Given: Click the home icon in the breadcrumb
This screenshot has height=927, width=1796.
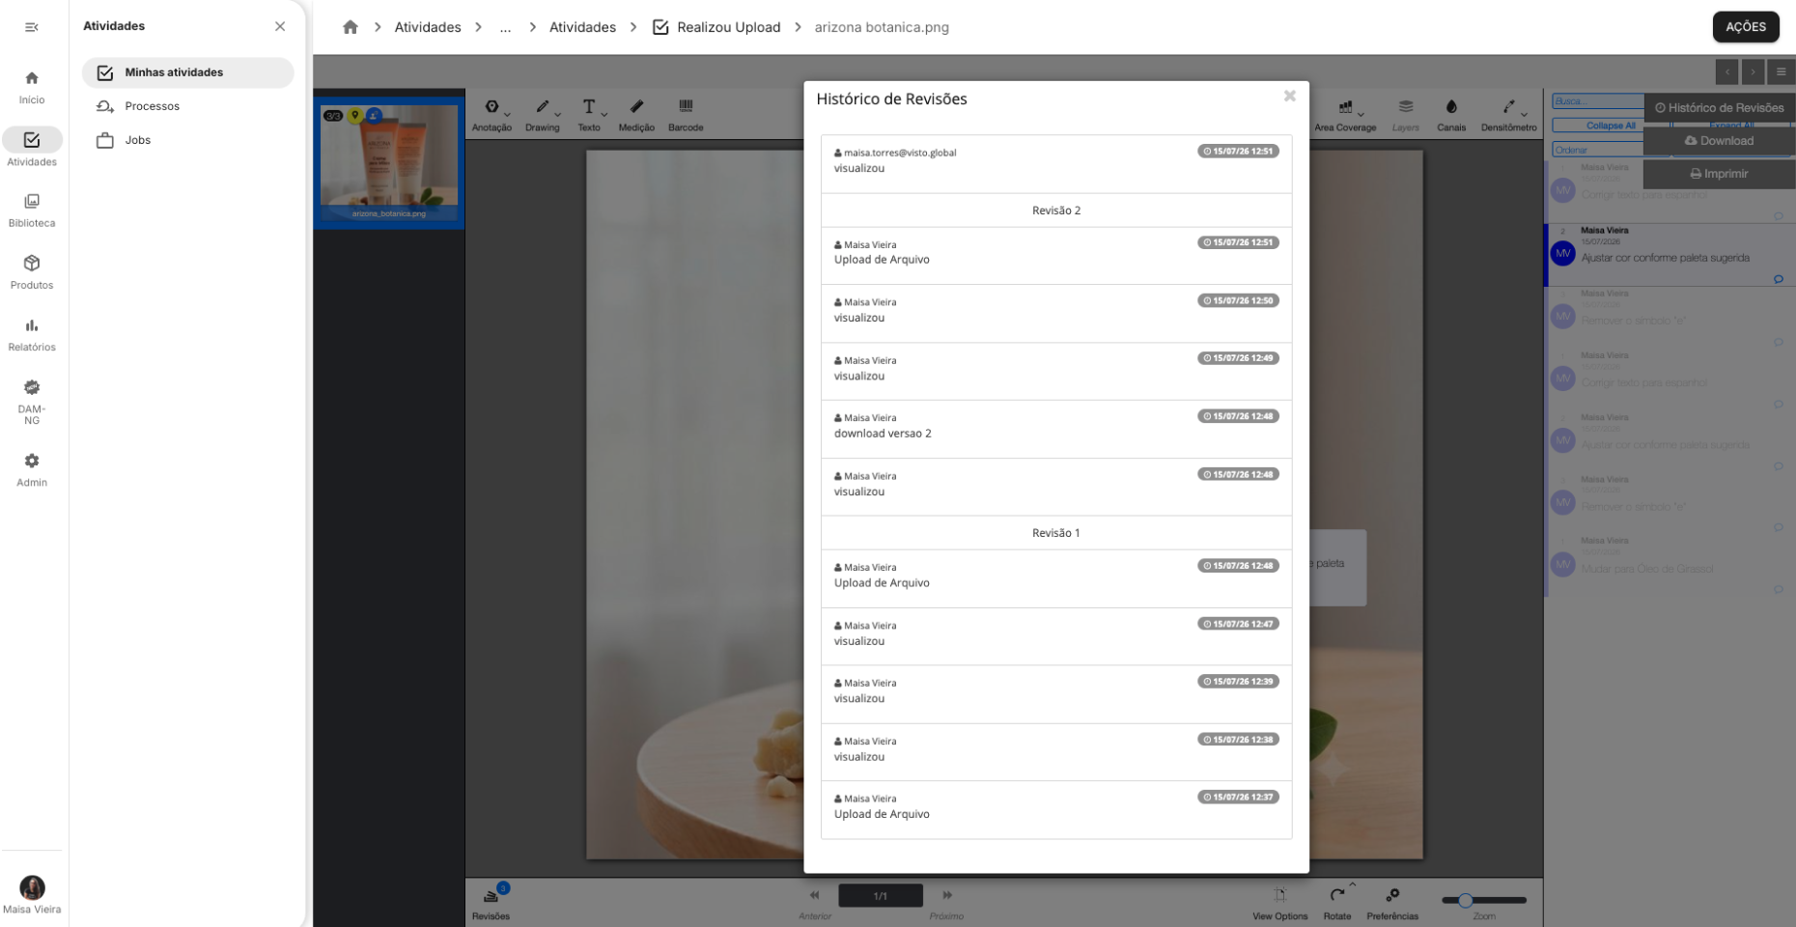Looking at the screenshot, I should click(351, 27).
